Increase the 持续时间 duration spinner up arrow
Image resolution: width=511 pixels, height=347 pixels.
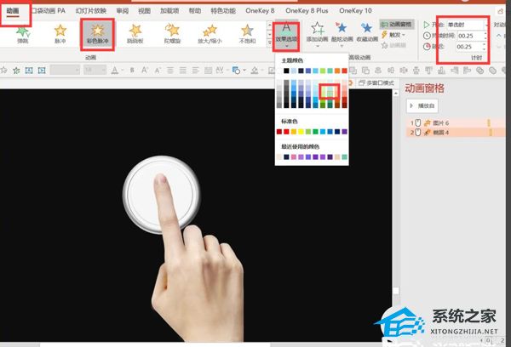click(x=485, y=33)
